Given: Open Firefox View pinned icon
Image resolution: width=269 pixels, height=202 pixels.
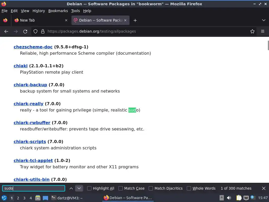Looking at the screenshot, I should (x=5, y=20).
